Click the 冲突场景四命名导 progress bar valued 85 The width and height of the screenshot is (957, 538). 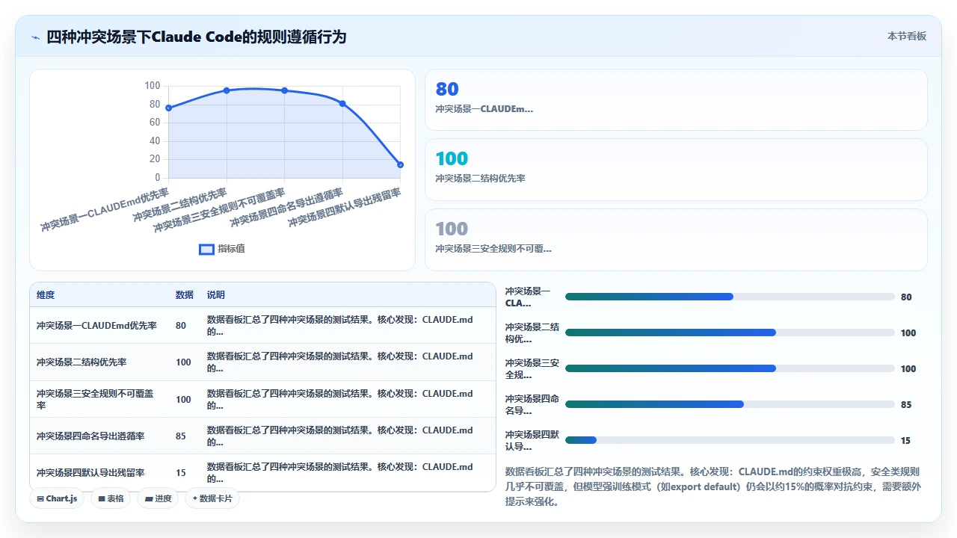[x=730, y=404]
